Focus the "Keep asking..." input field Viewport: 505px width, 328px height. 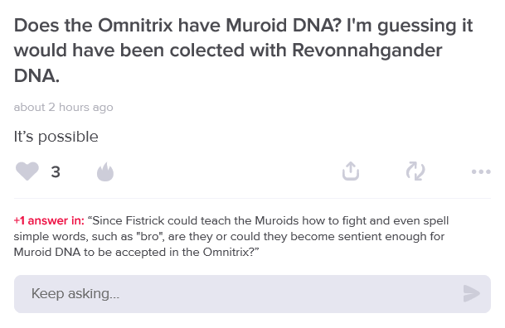(x=252, y=294)
